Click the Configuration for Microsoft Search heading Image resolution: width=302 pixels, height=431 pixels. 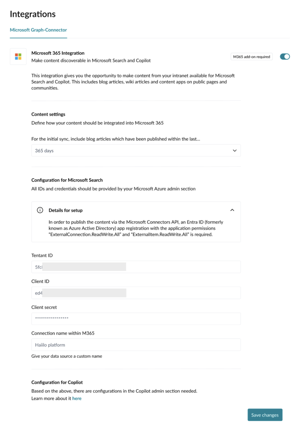click(x=67, y=180)
